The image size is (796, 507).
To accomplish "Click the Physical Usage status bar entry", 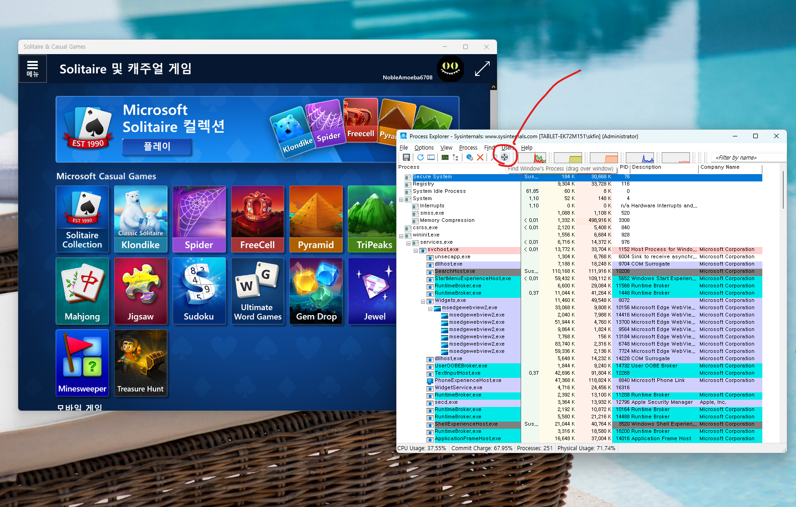I will [x=587, y=448].
